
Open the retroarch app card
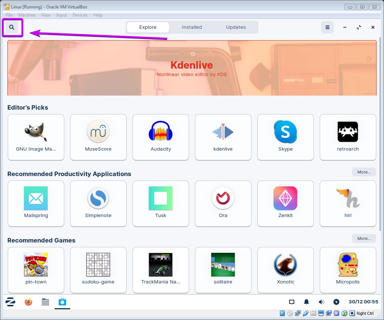click(348, 137)
